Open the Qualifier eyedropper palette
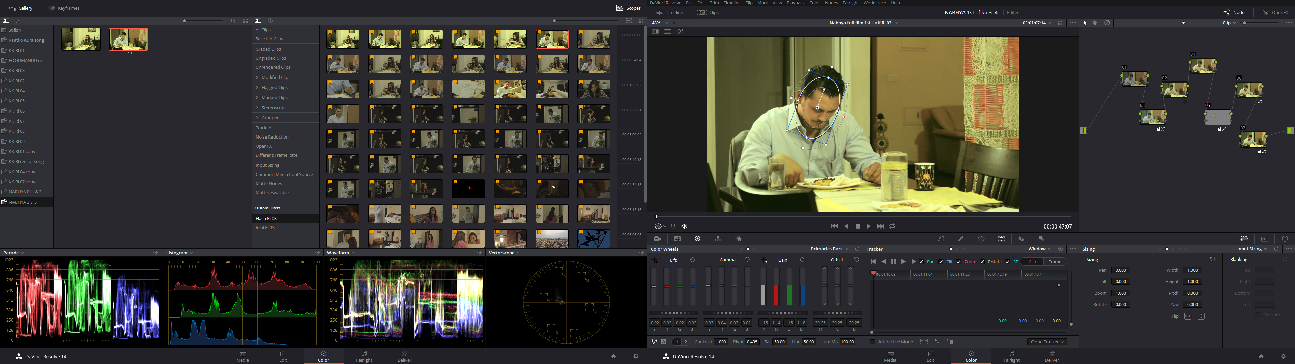 (x=961, y=239)
